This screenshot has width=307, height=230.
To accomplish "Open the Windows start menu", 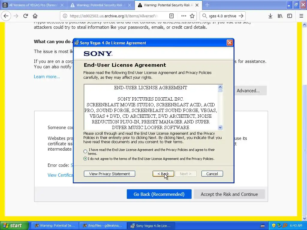I will tap(14, 226).
